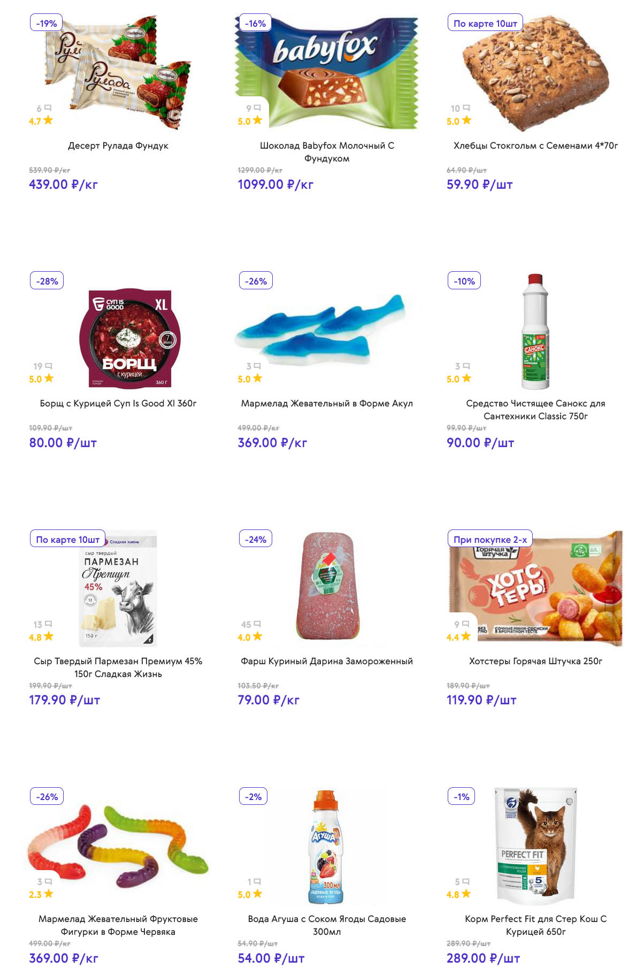Click the comment icon on Борщ с Курицей

tap(49, 366)
